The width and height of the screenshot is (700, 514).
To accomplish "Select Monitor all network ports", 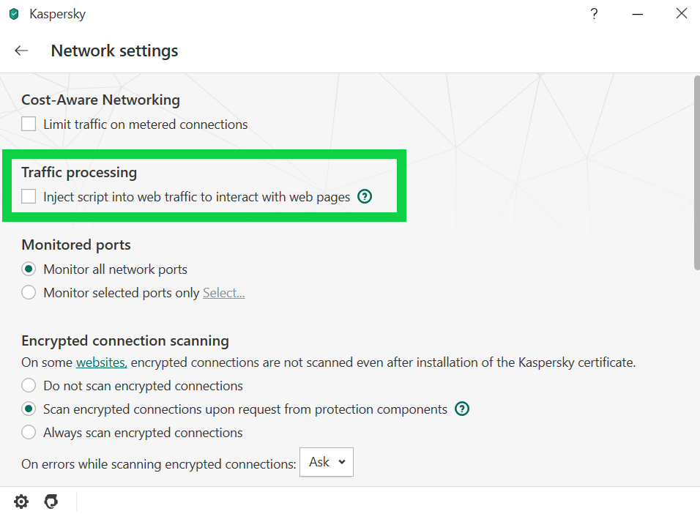I will pyautogui.click(x=29, y=269).
